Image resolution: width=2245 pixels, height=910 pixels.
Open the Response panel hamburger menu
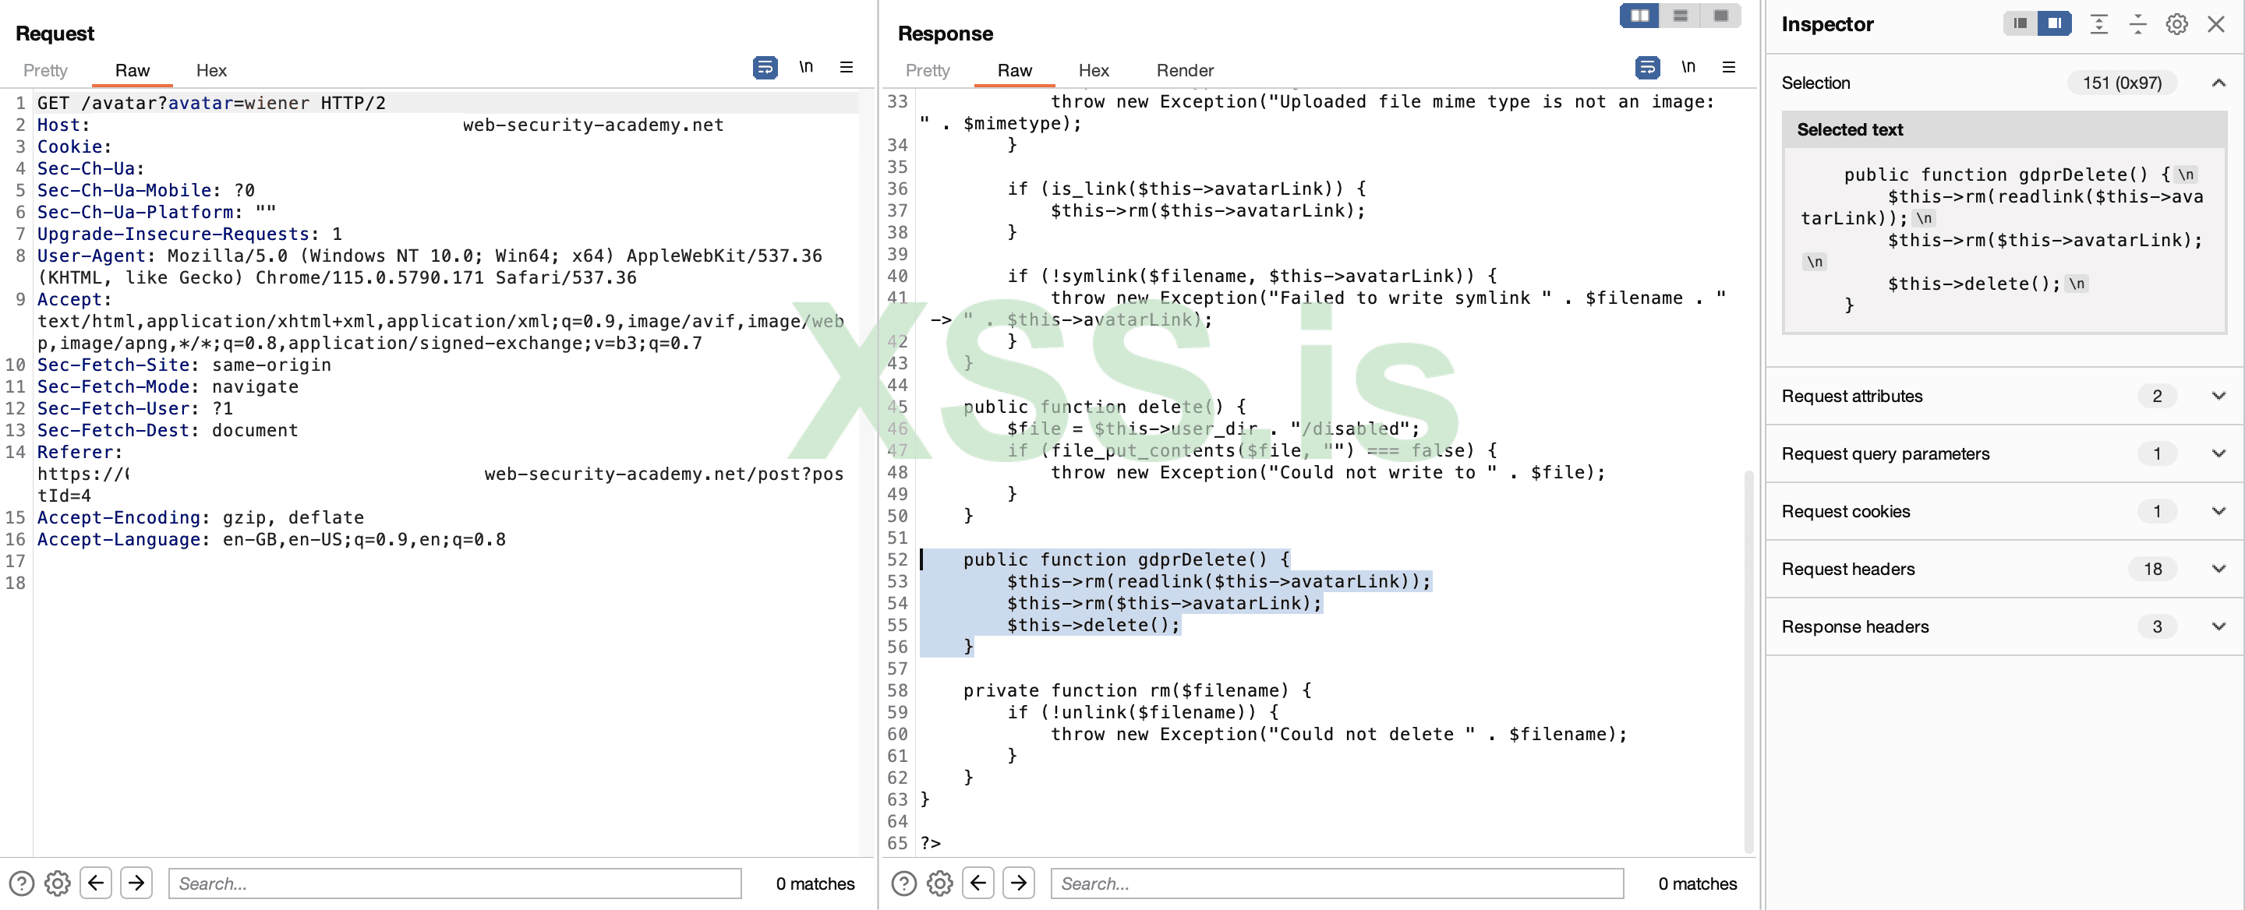pos(1728,67)
